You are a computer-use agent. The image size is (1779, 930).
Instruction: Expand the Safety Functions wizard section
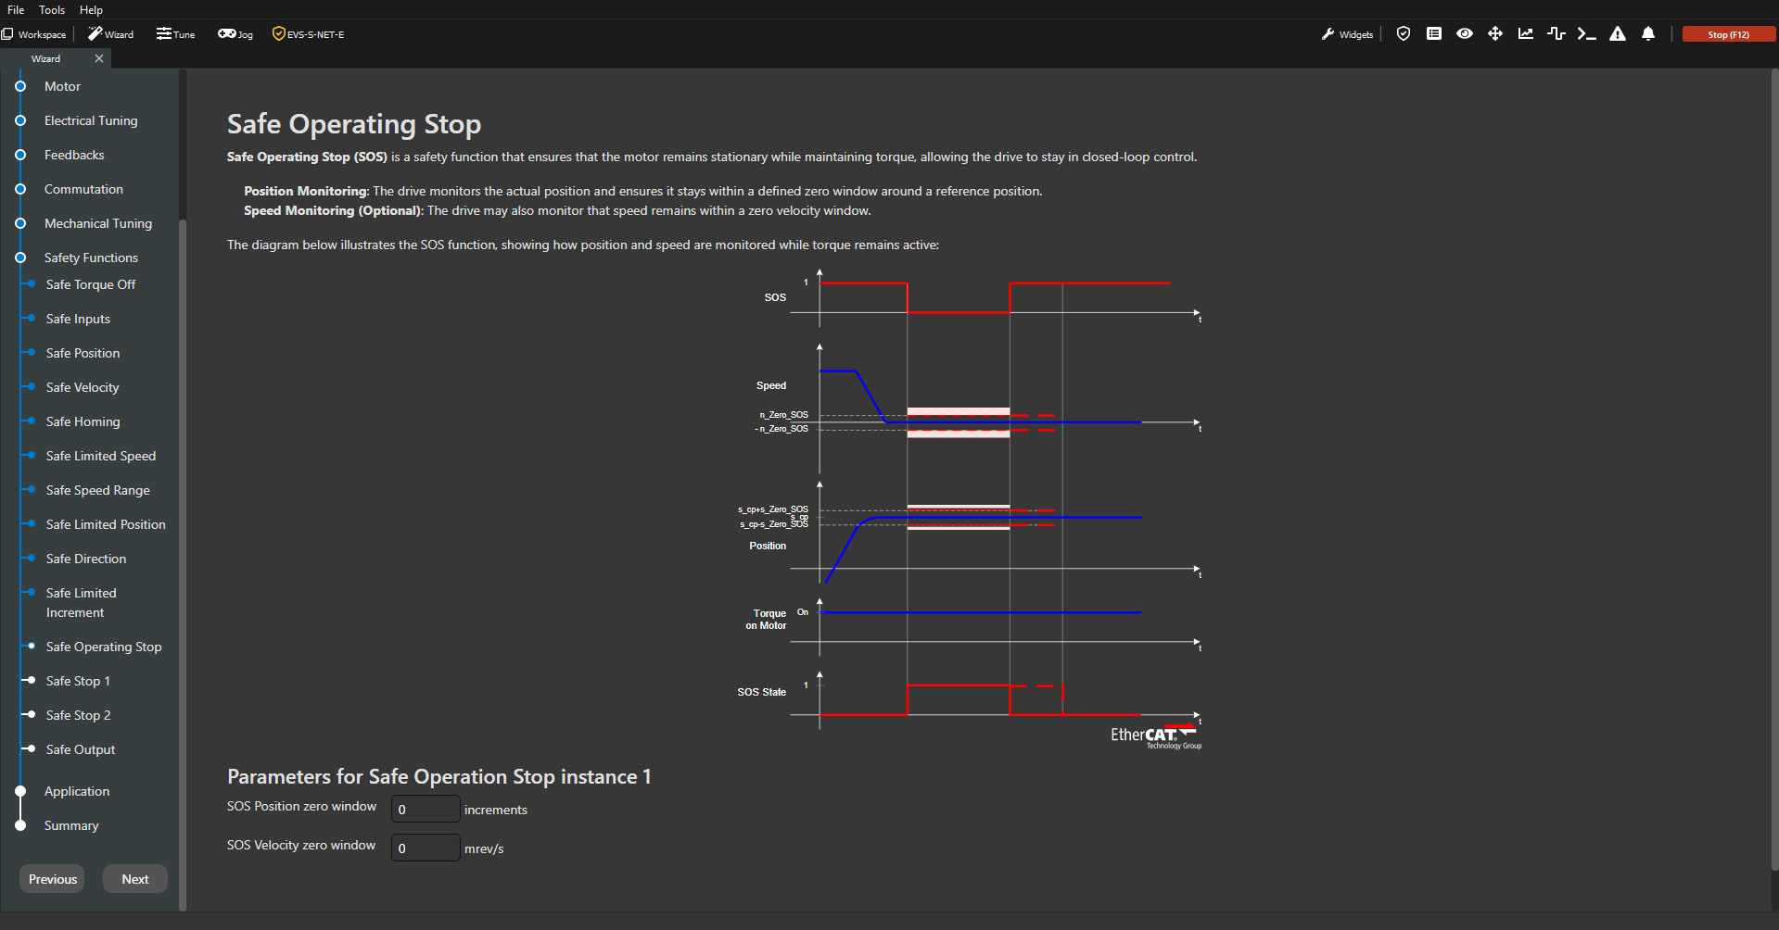click(91, 258)
